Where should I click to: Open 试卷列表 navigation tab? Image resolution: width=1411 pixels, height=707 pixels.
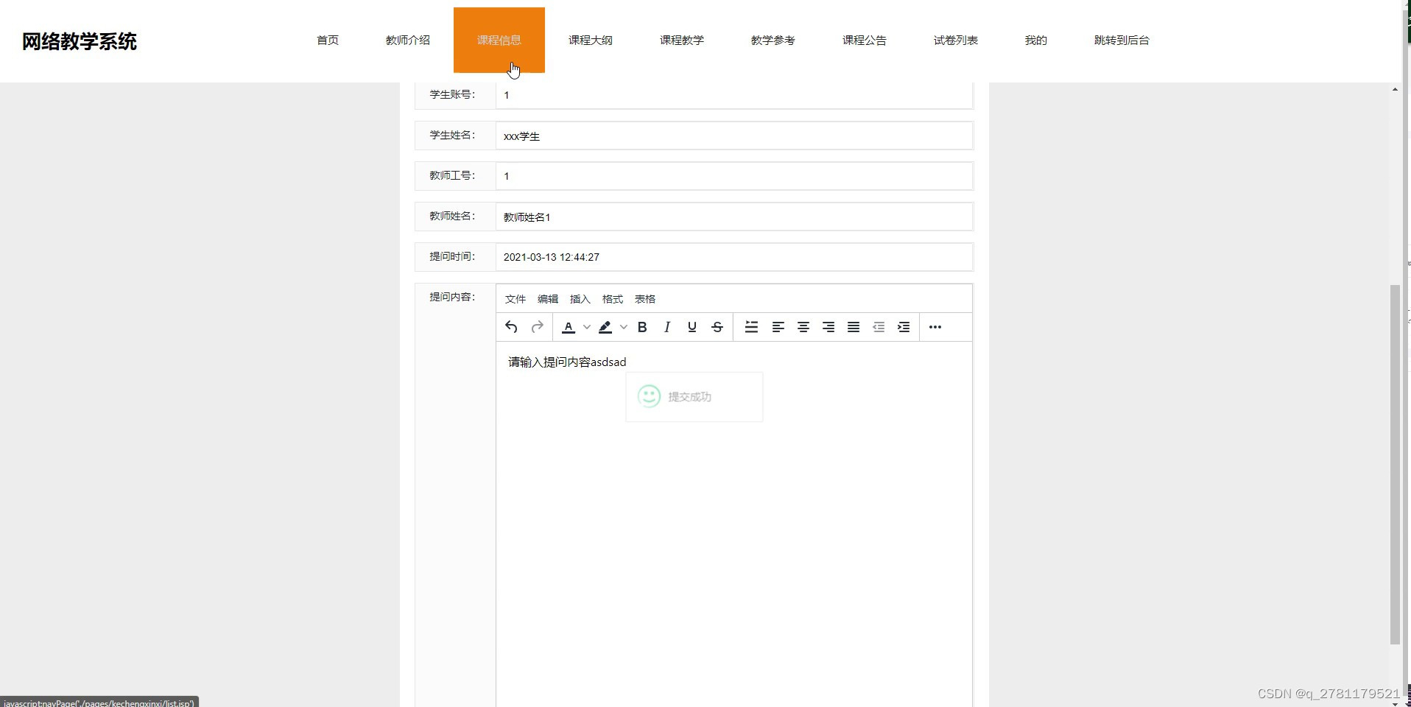tap(956, 41)
